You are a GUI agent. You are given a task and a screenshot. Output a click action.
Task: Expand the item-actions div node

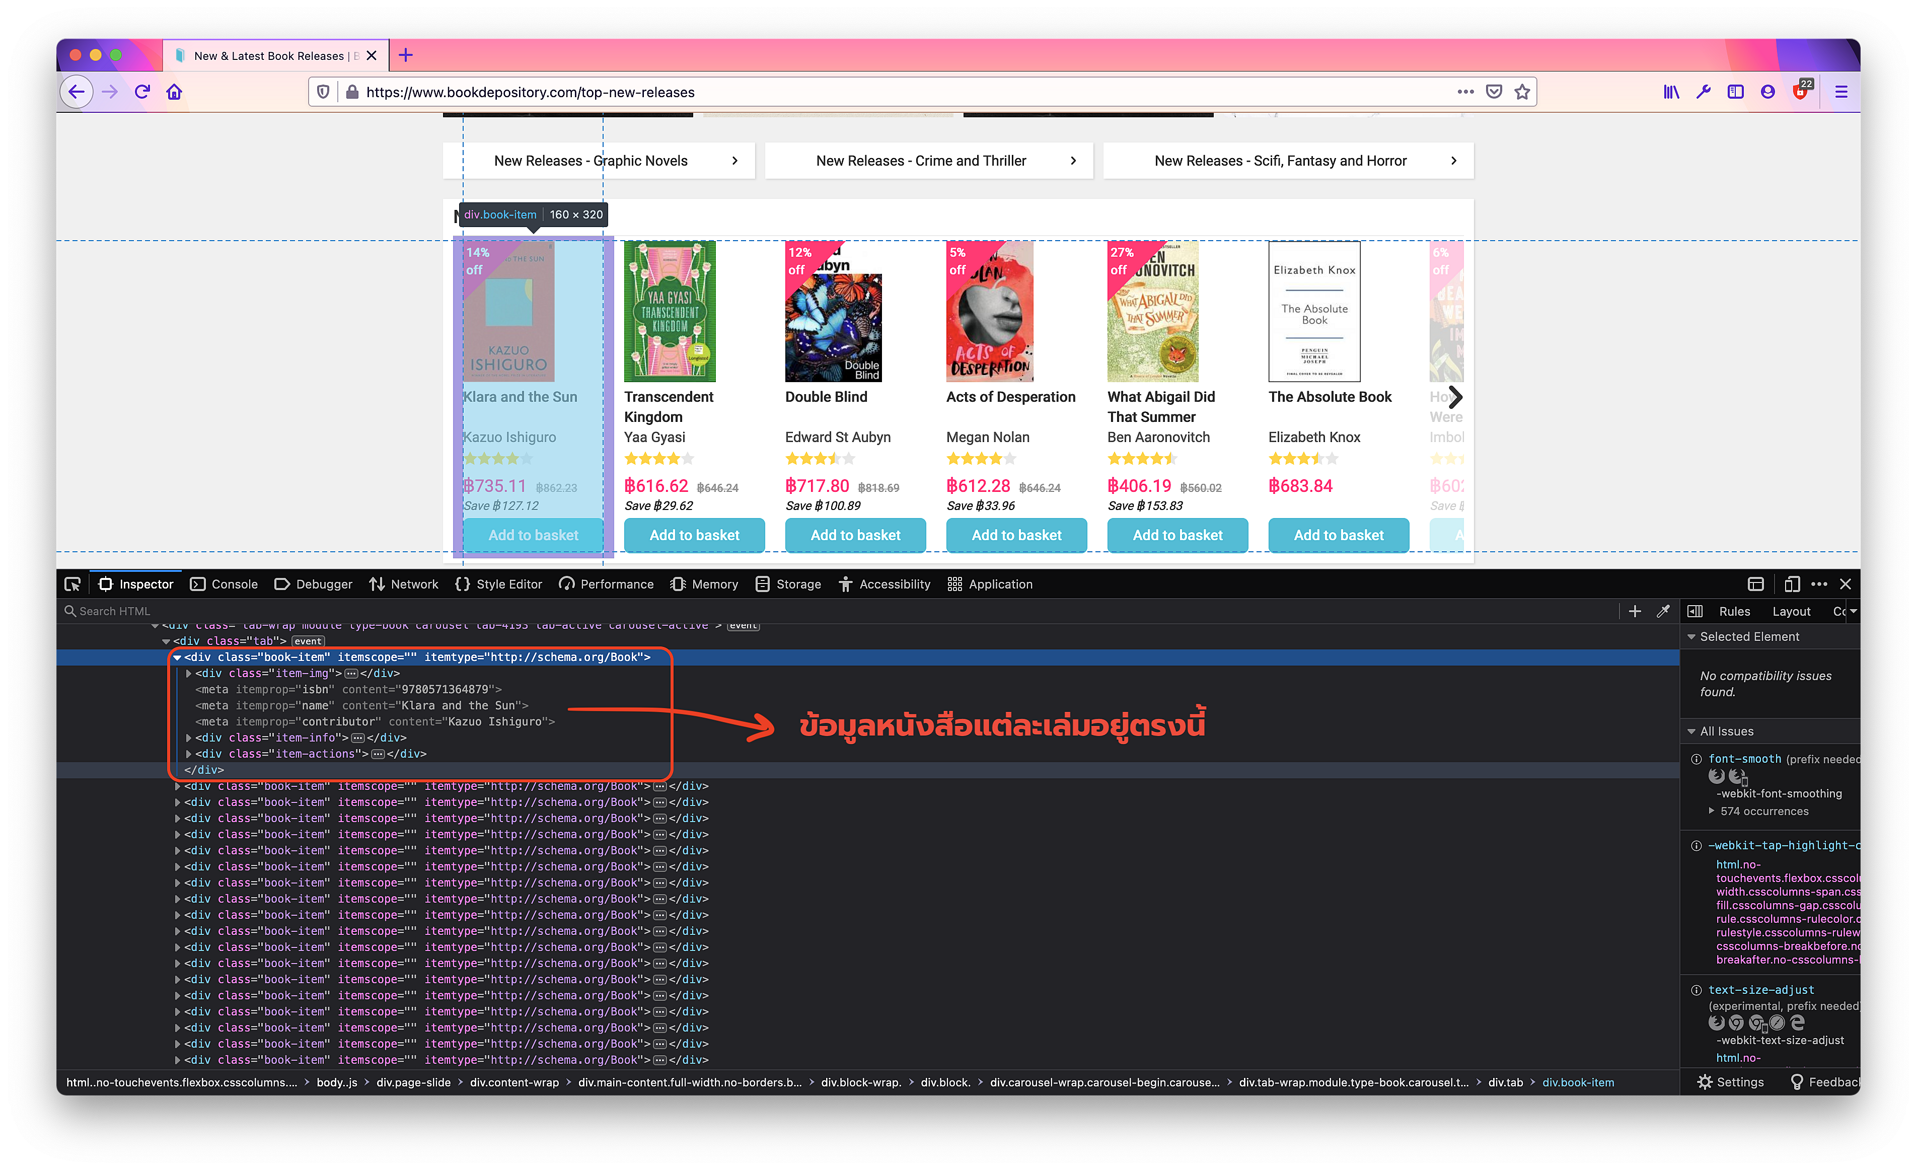coord(188,755)
